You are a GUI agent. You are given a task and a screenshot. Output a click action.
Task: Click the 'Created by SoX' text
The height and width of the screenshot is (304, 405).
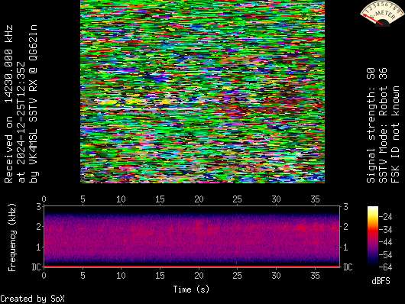click(32, 299)
